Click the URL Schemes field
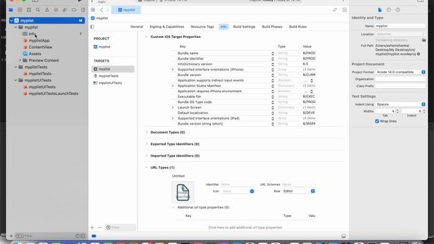The height and width of the screenshot is (244, 434). 298,184
